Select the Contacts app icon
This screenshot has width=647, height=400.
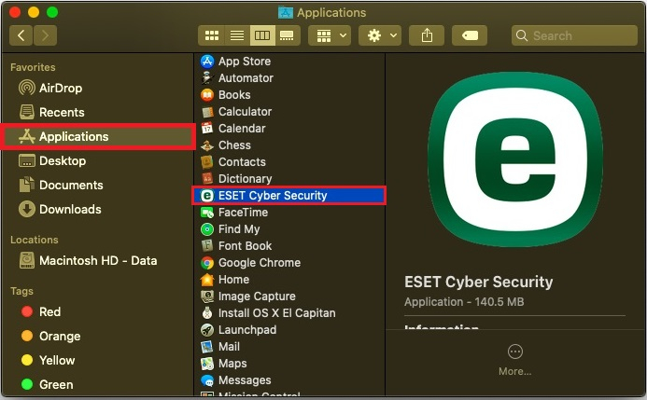point(207,162)
